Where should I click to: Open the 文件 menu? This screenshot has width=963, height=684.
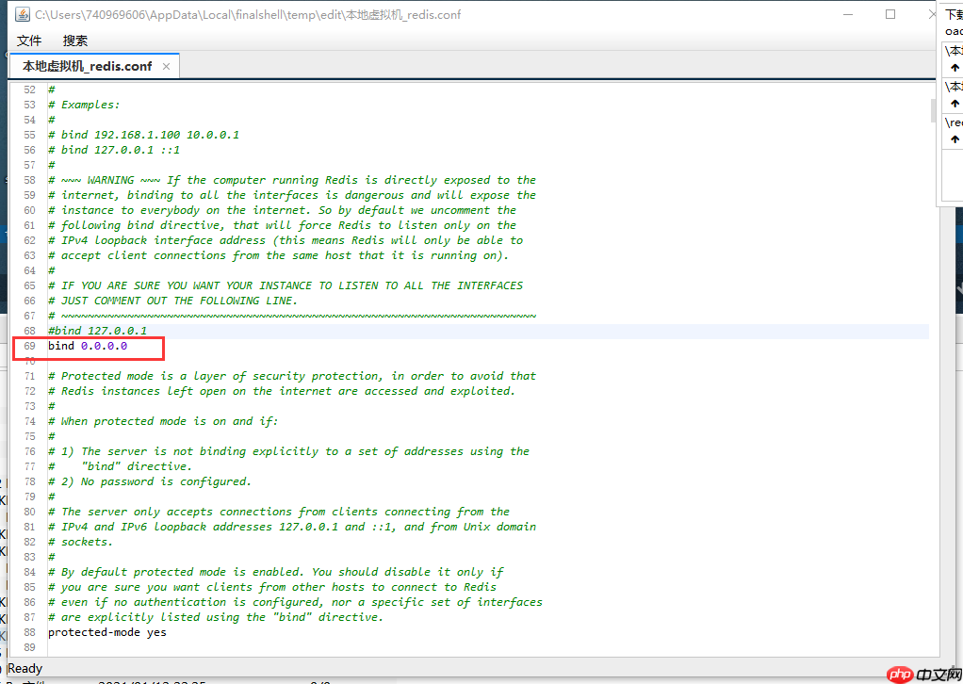29,41
